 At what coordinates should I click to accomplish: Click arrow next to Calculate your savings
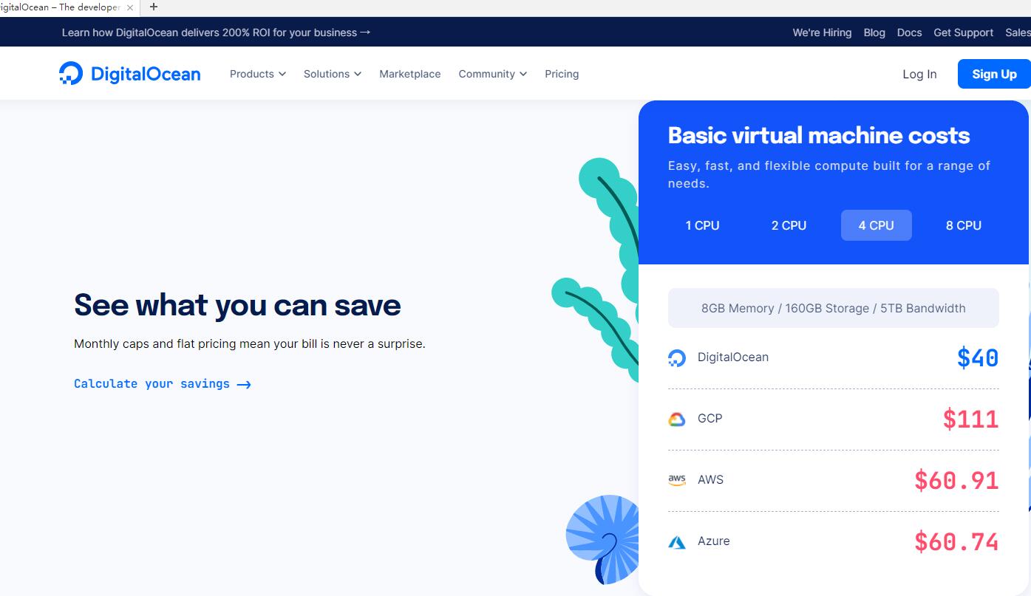click(x=244, y=385)
